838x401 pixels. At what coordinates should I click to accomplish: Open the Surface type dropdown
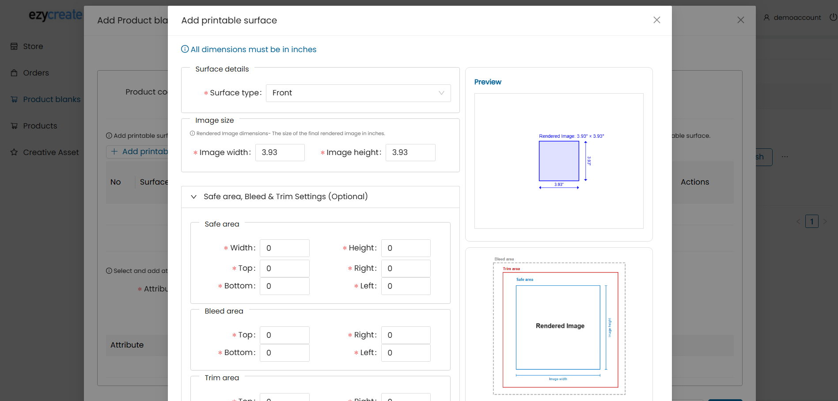358,93
